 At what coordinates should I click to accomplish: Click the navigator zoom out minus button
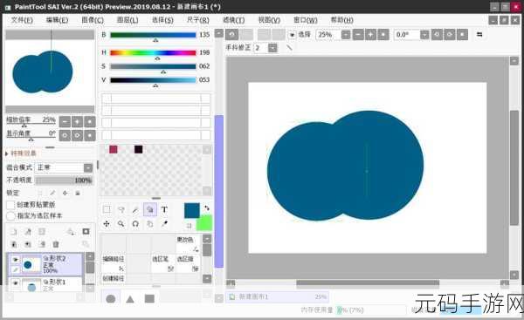[65, 122]
